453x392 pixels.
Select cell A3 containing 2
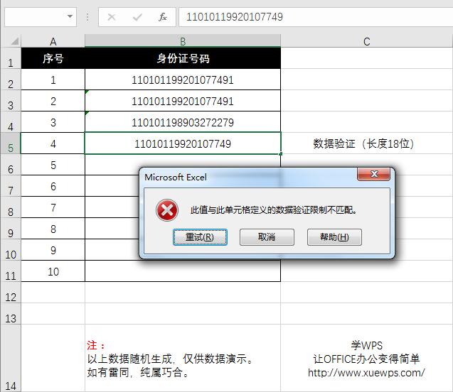53,101
